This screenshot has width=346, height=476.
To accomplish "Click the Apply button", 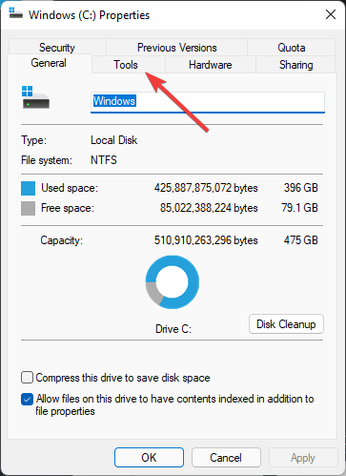I will tap(303, 458).
